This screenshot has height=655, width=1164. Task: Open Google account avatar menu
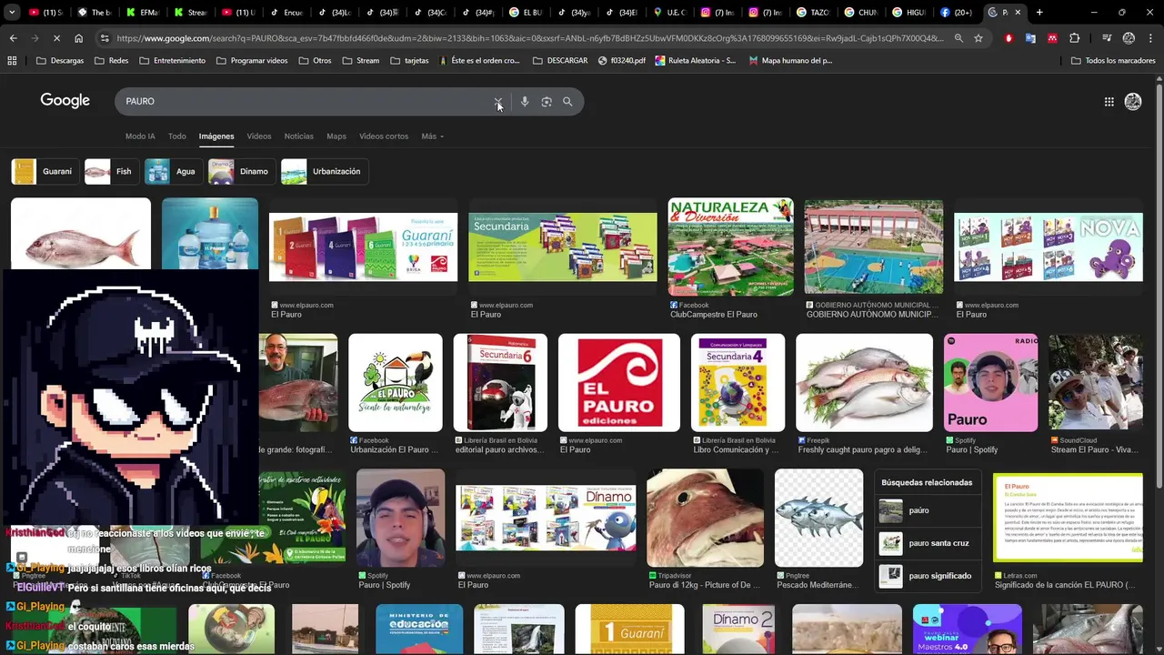[x=1133, y=102]
